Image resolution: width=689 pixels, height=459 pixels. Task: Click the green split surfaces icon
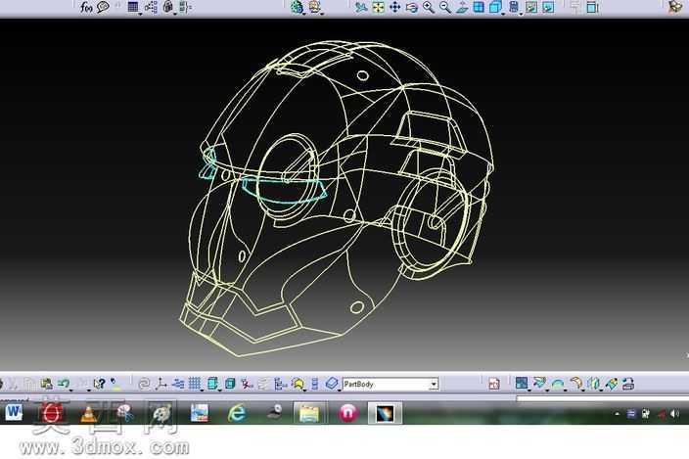(x=594, y=384)
